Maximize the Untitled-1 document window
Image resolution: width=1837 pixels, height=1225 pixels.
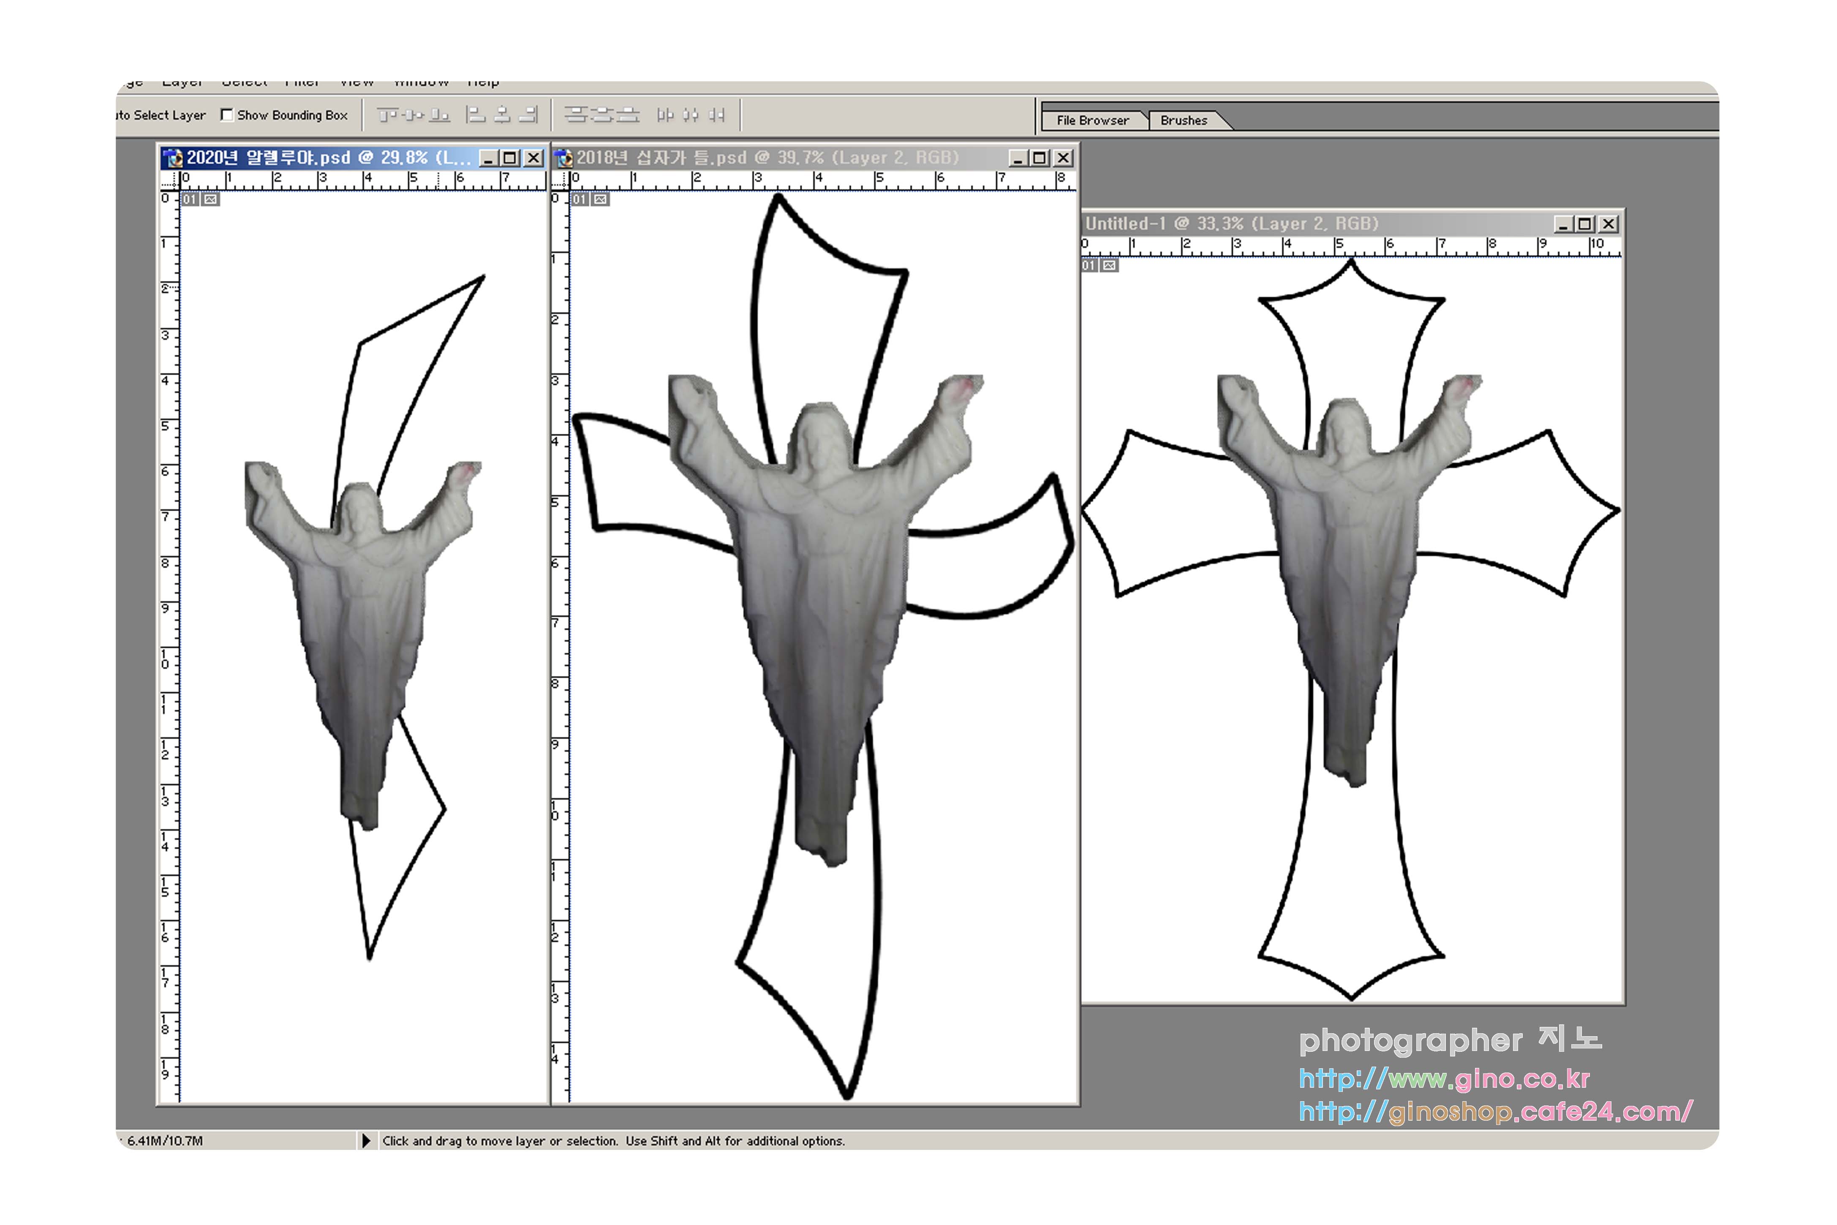click(1584, 224)
